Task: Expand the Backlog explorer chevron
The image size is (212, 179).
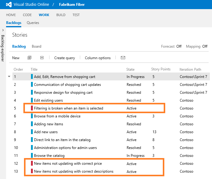Action: (3, 30)
